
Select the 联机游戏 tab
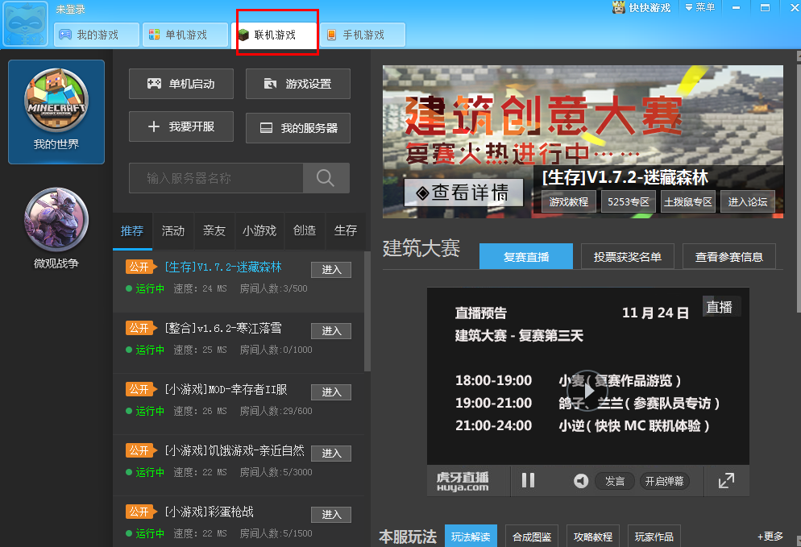275,35
